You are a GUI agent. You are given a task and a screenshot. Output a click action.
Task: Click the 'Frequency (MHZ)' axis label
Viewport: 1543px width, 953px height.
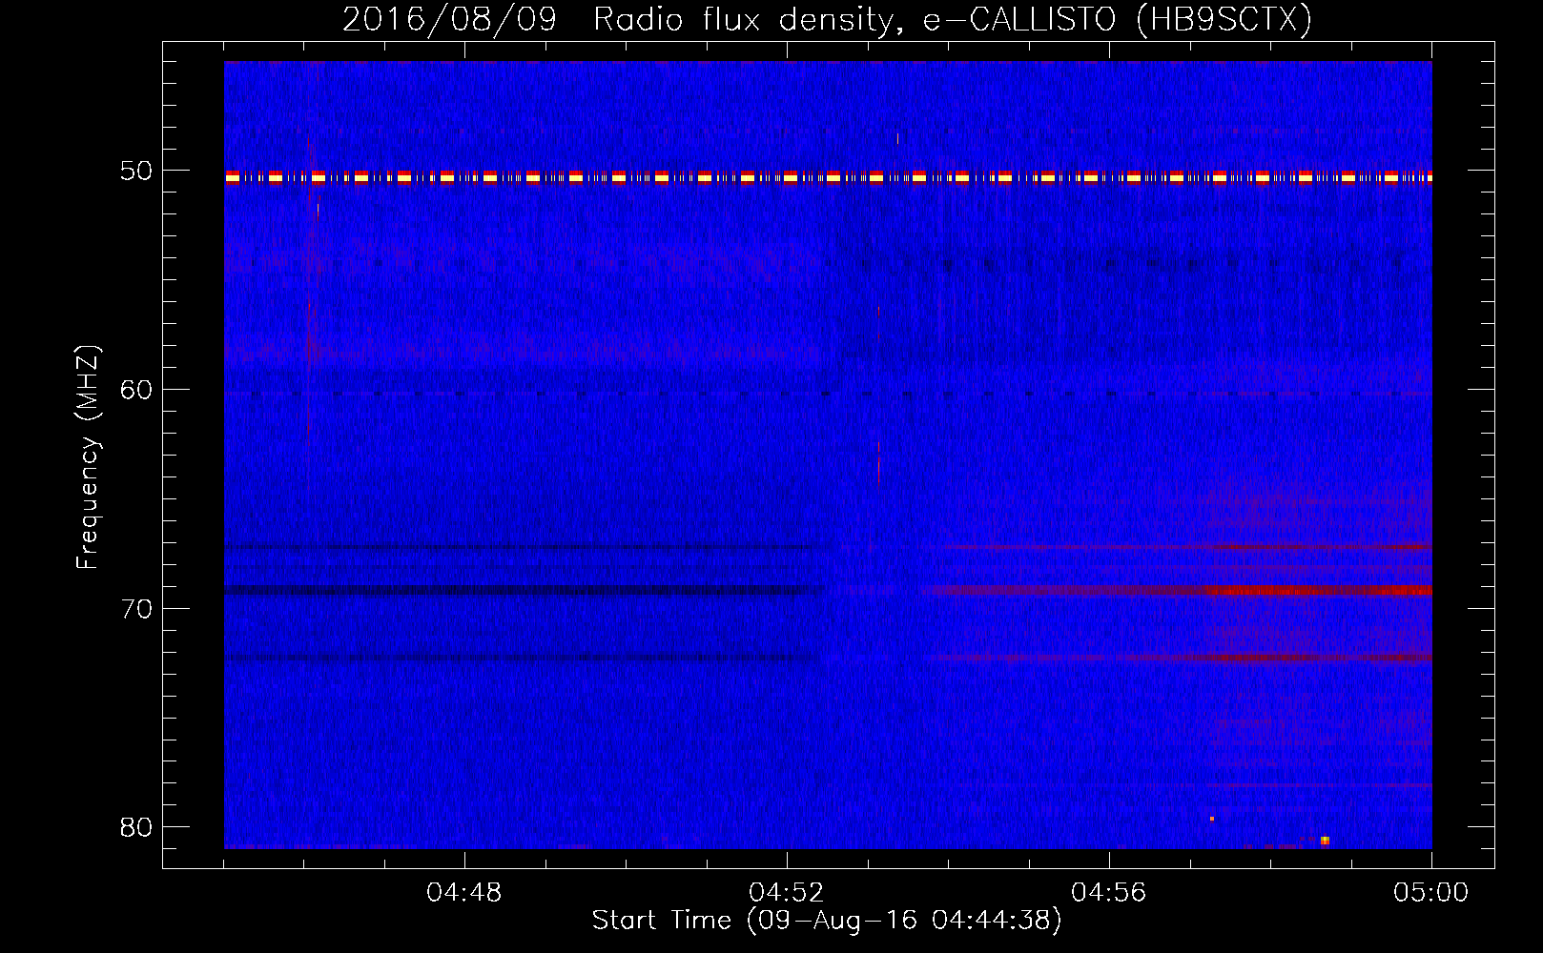88,457
